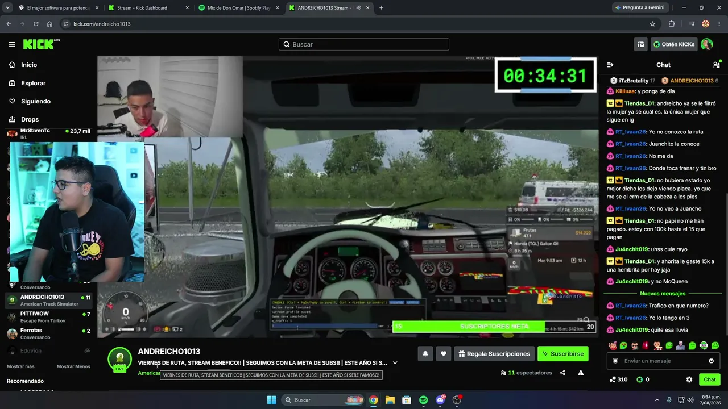Open Spotify from the taskbar
728x409 pixels.
pos(423,400)
